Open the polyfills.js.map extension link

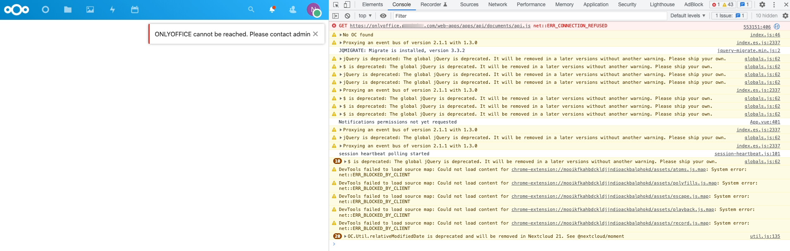point(614,183)
